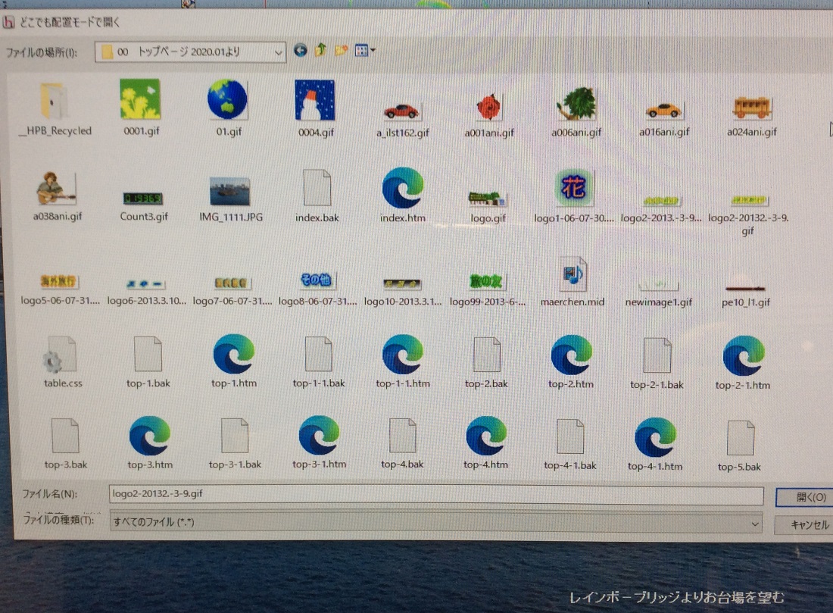The image size is (833, 613).
Task: Select the maerchen.mid audio file icon
Action: pos(572,274)
